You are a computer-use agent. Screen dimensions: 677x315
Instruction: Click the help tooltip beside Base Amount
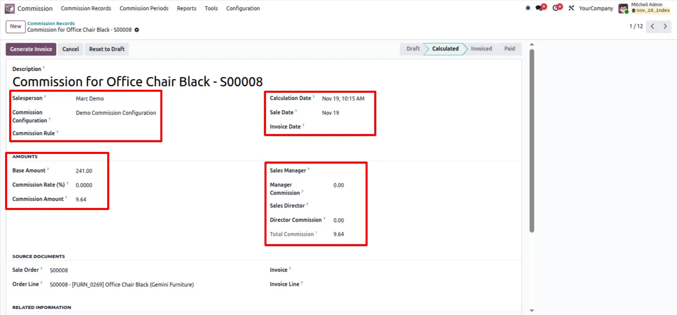point(49,169)
